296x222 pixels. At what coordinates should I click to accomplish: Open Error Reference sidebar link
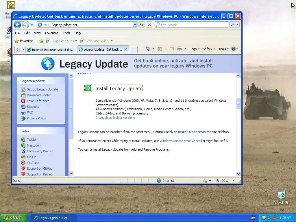click(38, 101)
